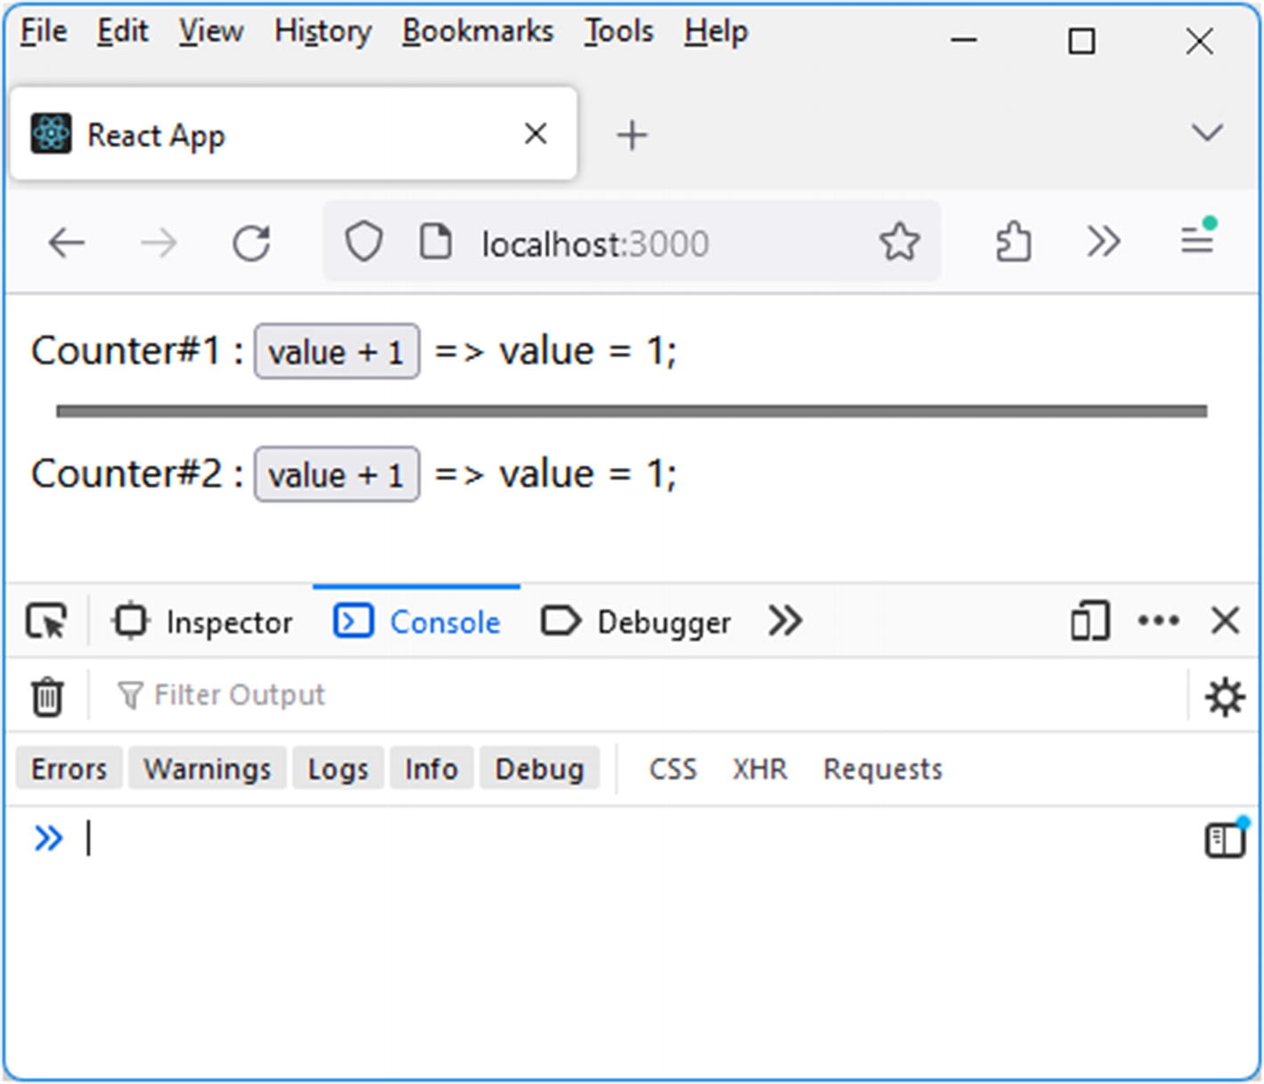Clear console output with trash icon

[47, 696]
